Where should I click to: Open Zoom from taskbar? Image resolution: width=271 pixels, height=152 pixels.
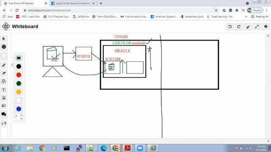[140, 148]
